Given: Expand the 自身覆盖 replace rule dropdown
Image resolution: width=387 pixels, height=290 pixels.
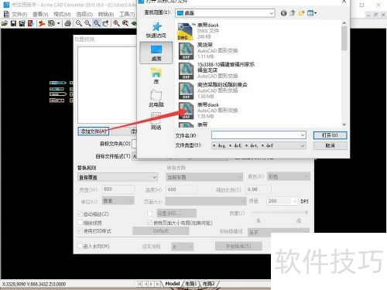Looking at the screenshot, I should (x=154, y=177).
